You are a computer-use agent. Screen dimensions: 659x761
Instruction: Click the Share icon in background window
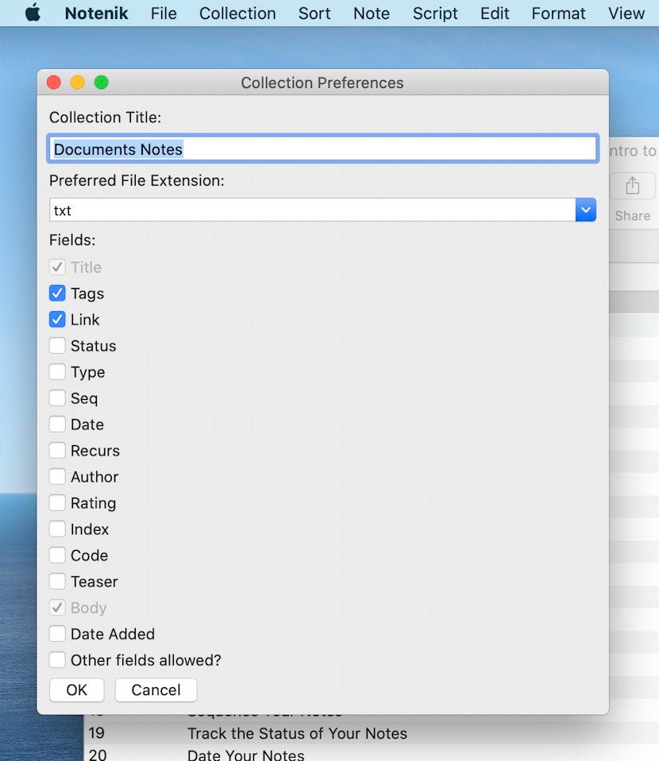point(632,186)
